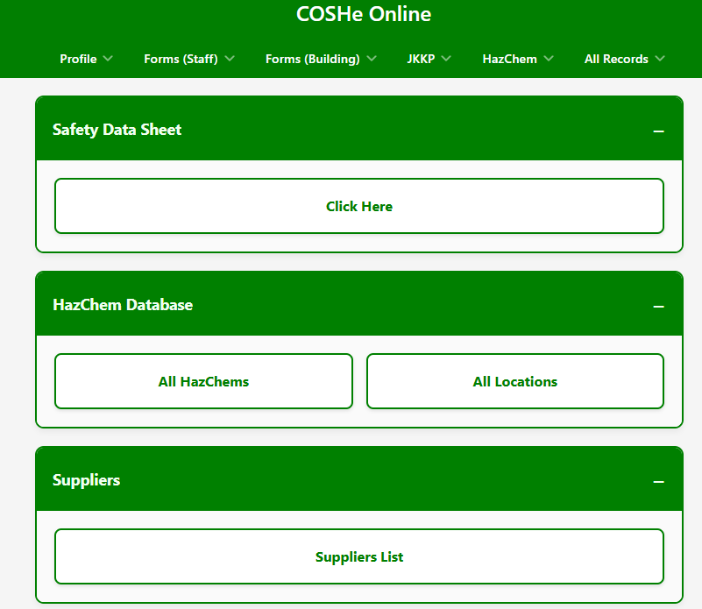Click the chevron arrow beside All Records

[659, 59]
